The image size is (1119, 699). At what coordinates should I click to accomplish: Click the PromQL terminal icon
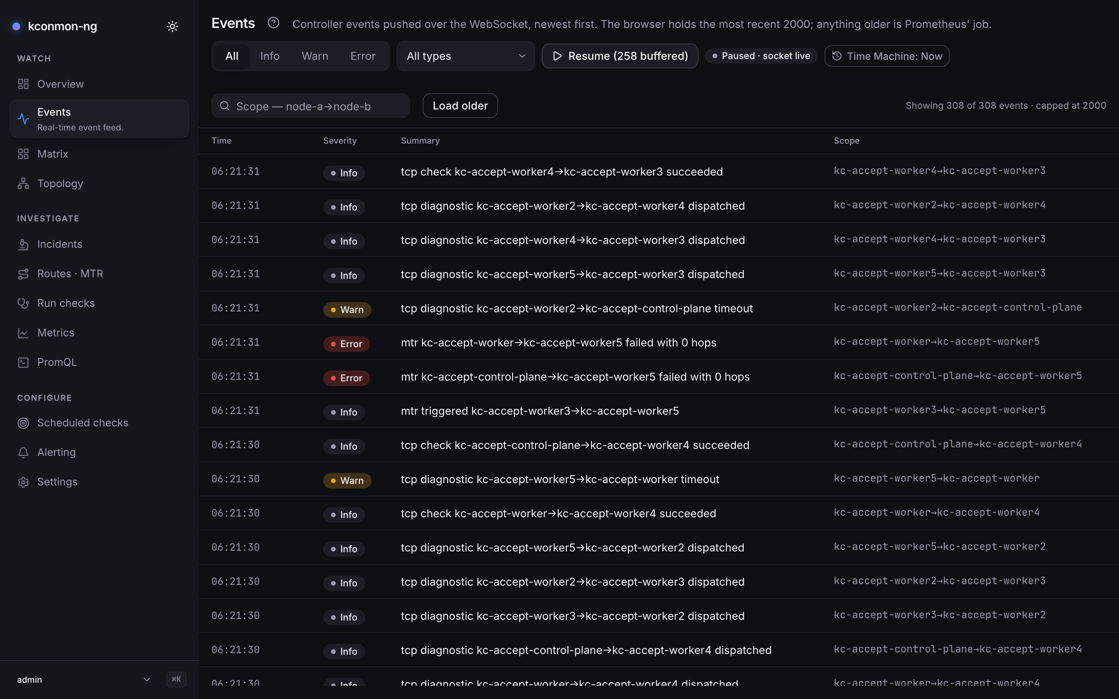[23, 362]
